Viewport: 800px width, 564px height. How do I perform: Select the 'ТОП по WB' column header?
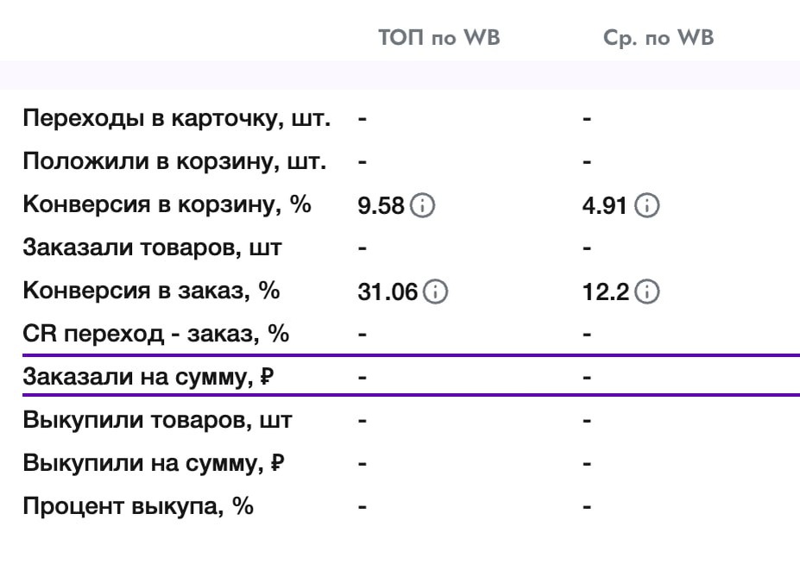[439, 39]
